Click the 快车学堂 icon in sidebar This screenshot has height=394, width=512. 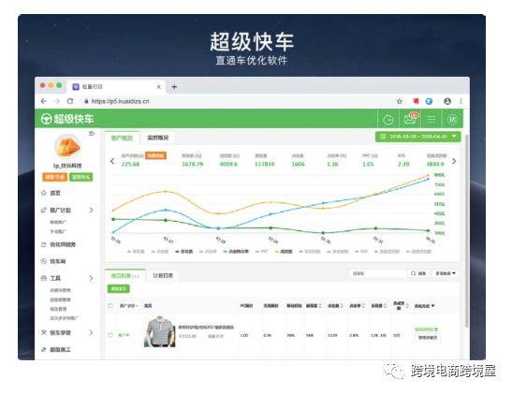pyautogui.click(x=44, y=332)
